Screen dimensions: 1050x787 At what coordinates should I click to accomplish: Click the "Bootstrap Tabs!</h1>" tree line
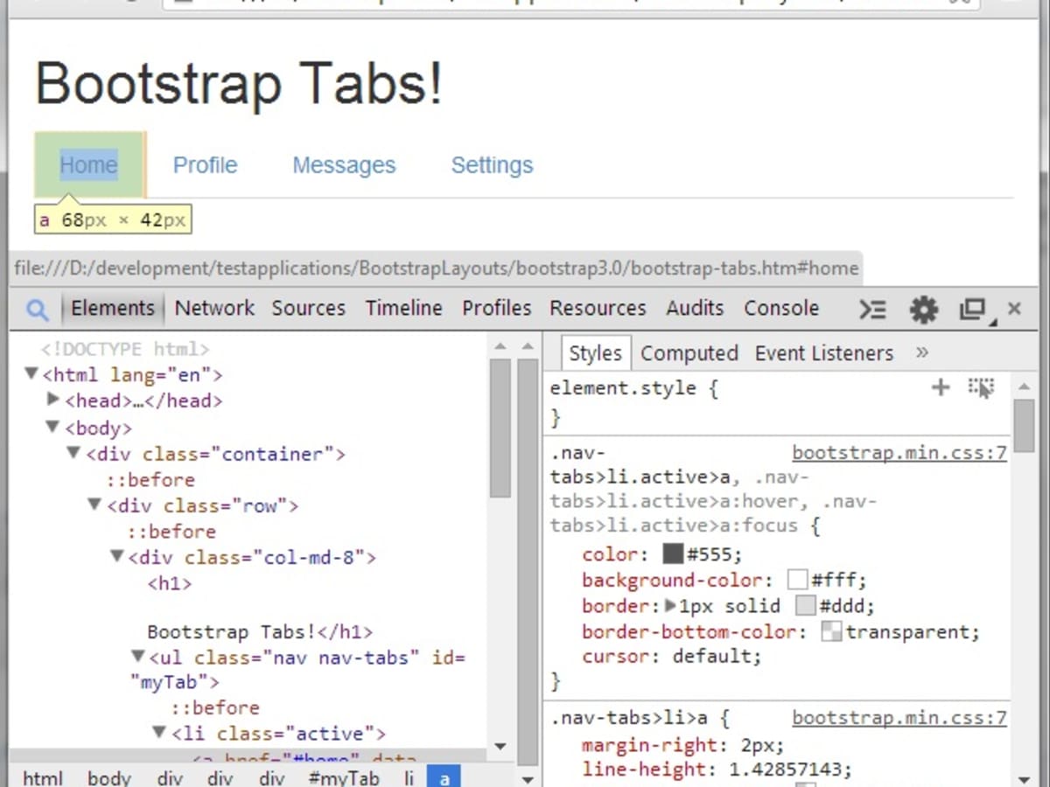click(x=260, y=631)
